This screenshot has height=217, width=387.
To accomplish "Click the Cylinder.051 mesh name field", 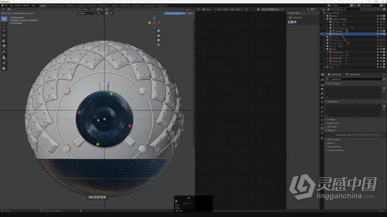I will (356, 79).
